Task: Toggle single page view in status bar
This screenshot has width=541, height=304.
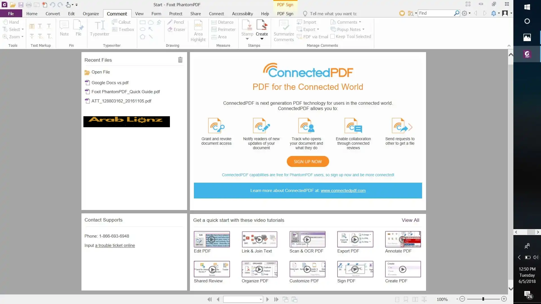Action: 397,299
